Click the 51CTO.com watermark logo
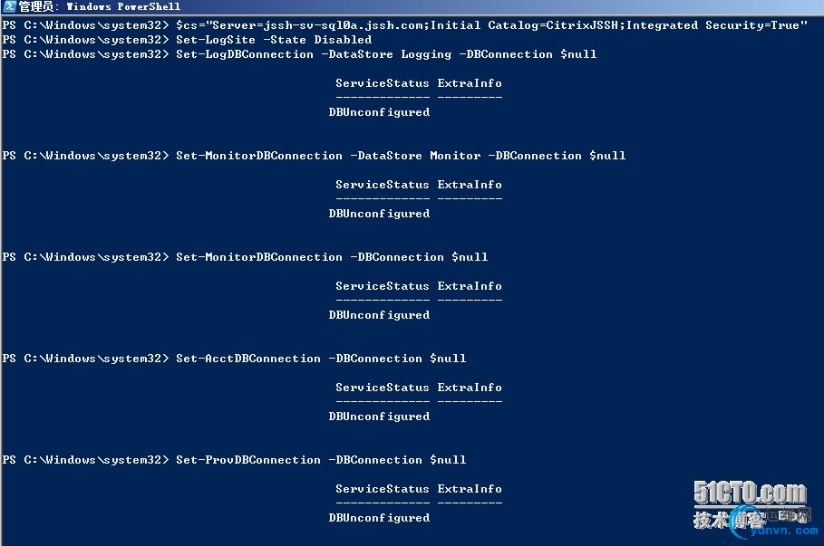 click(x=750, y=493)
